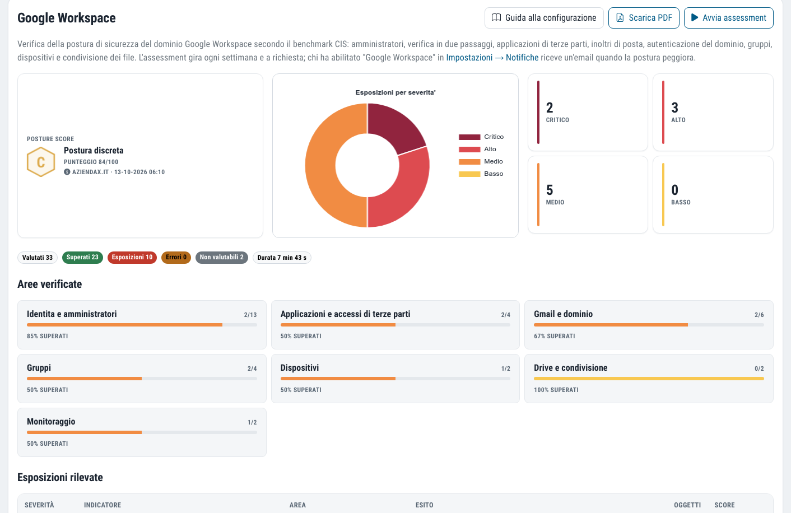
Task: Open the Dispositivi area card
Action: [395, 379]
